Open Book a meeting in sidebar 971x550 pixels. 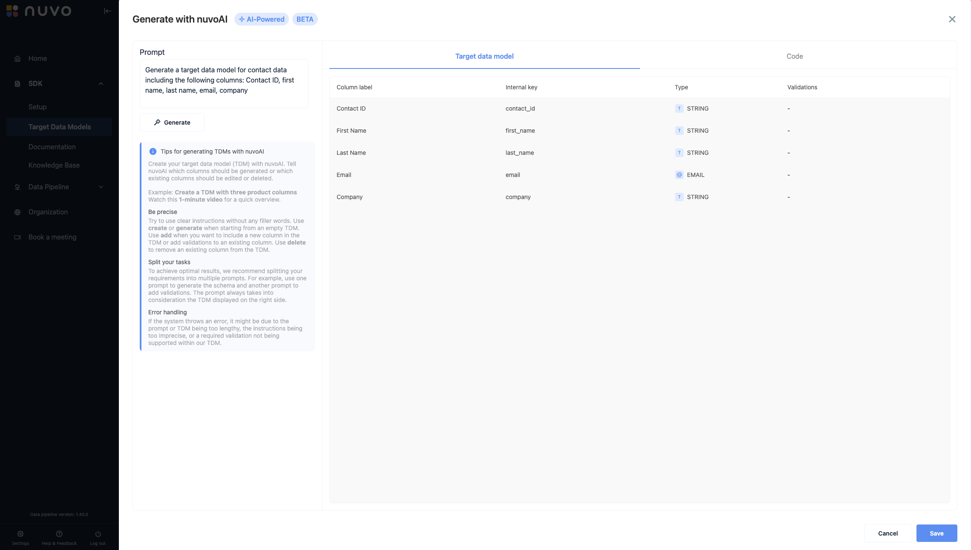(x=52, y=237)
